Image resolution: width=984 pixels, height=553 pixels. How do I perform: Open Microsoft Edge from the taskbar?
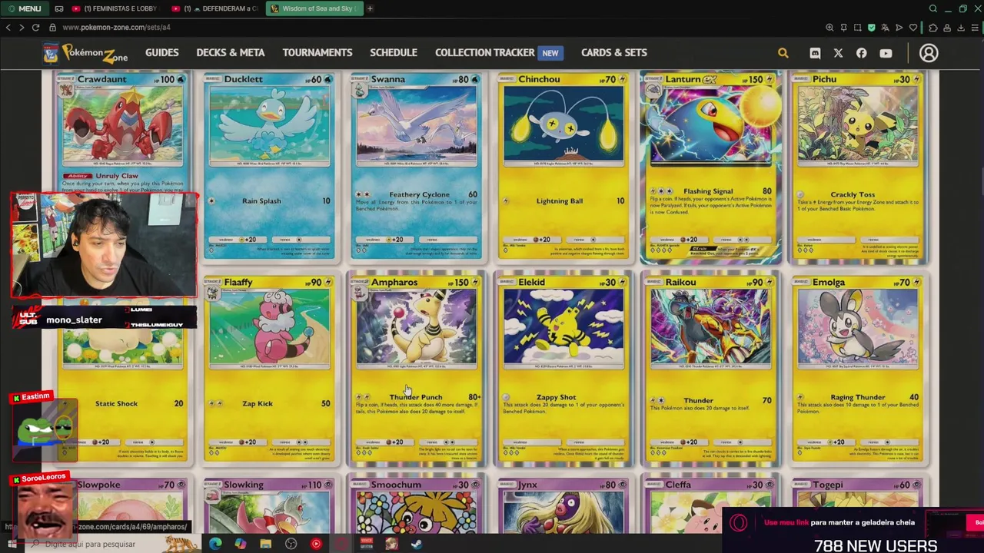coord(215,544)
